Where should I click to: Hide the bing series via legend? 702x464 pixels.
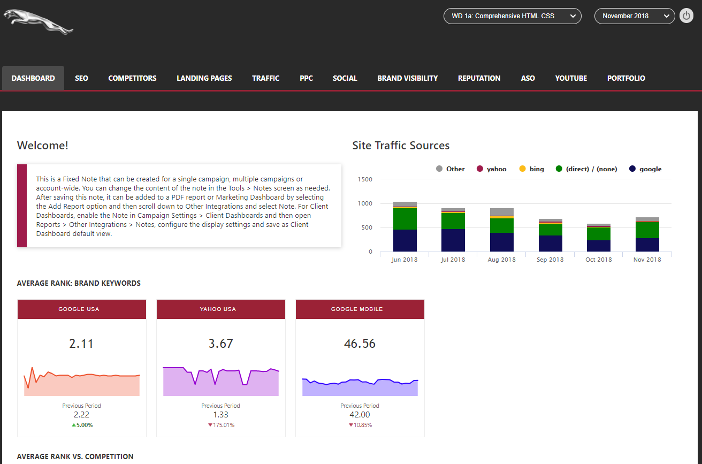(x=523, y=169)
